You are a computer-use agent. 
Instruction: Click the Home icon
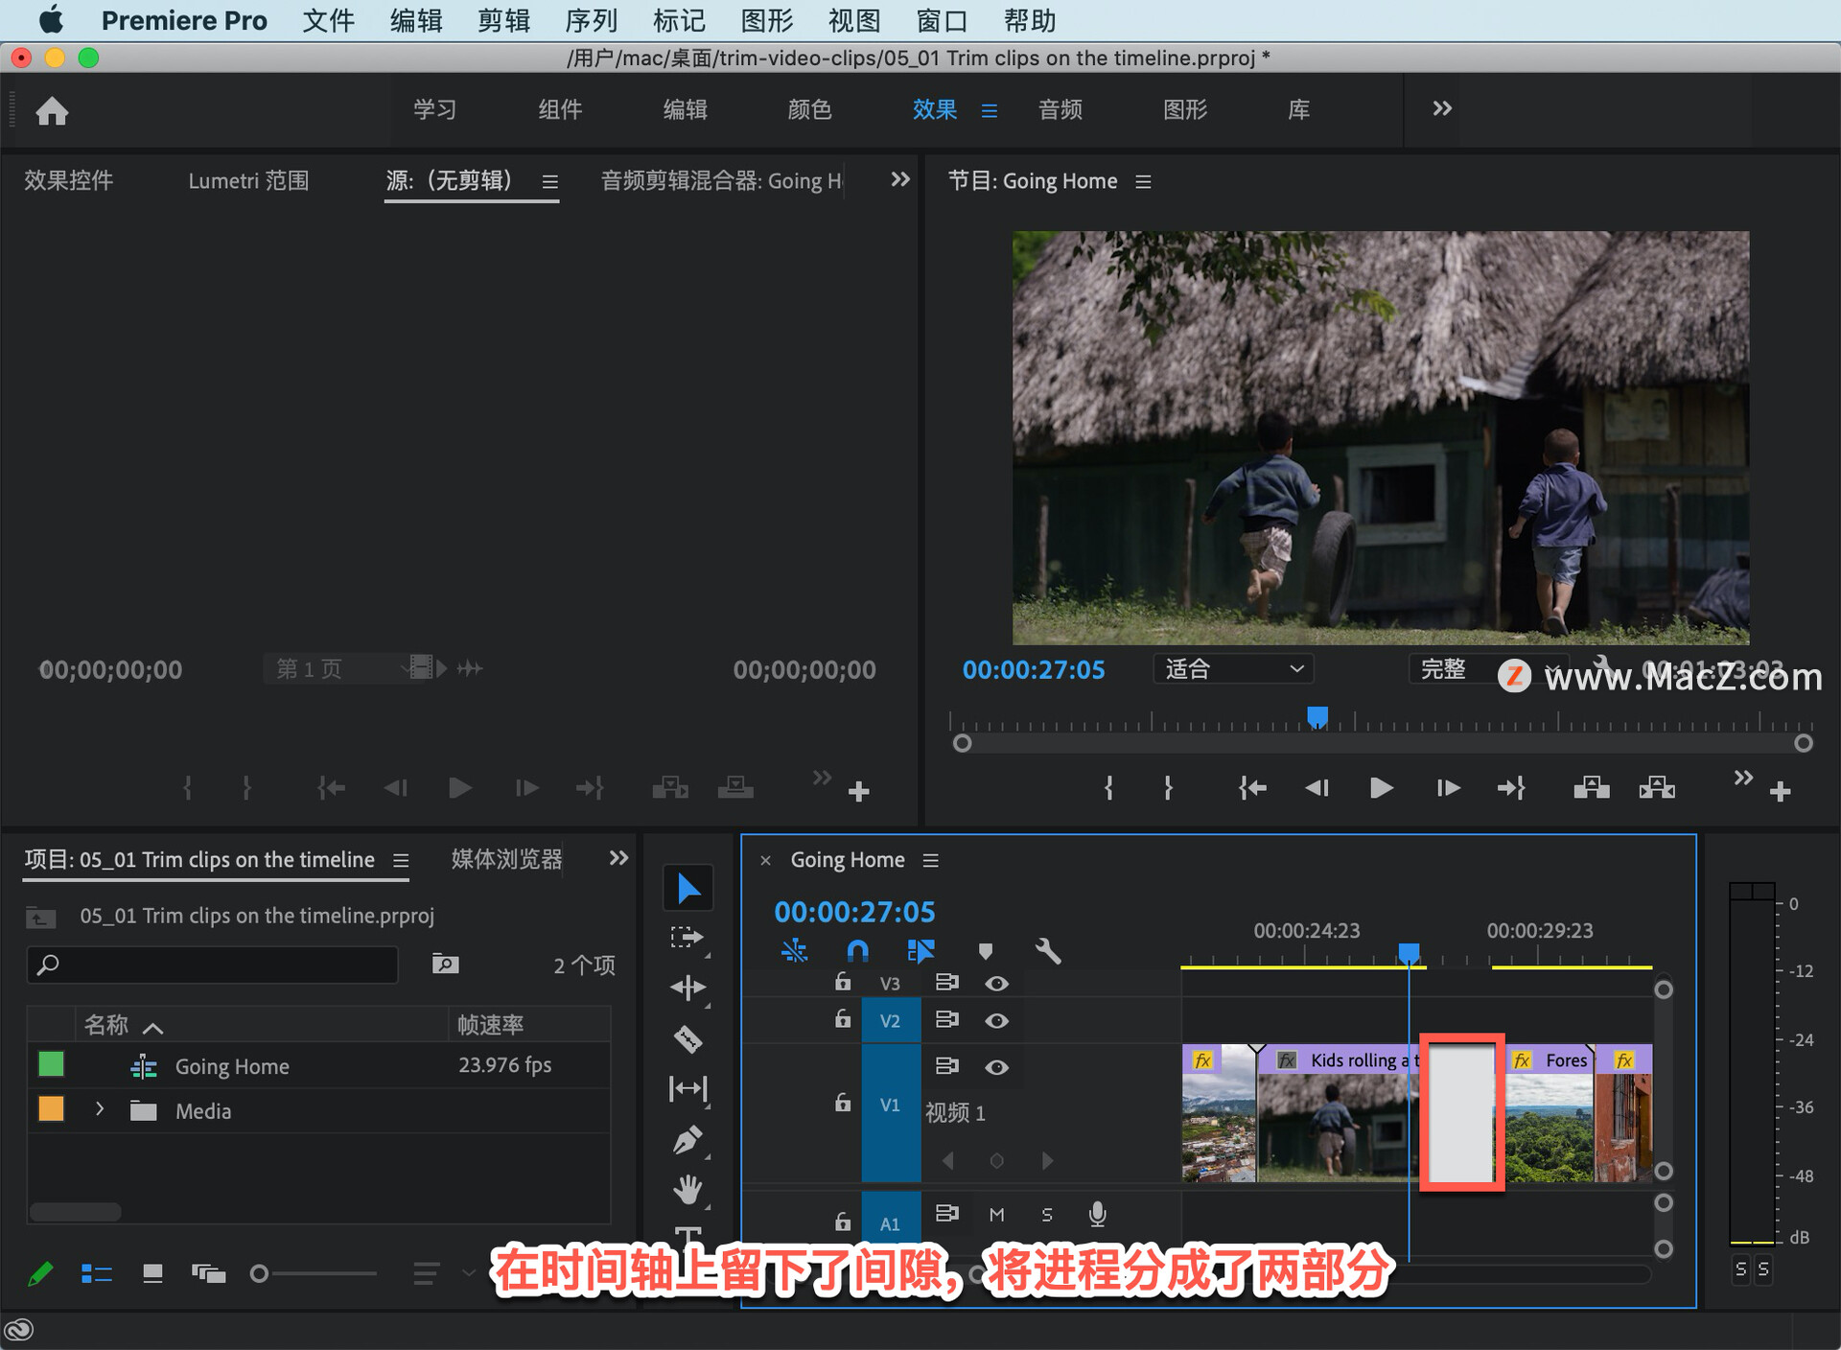(x=52, y=111)
